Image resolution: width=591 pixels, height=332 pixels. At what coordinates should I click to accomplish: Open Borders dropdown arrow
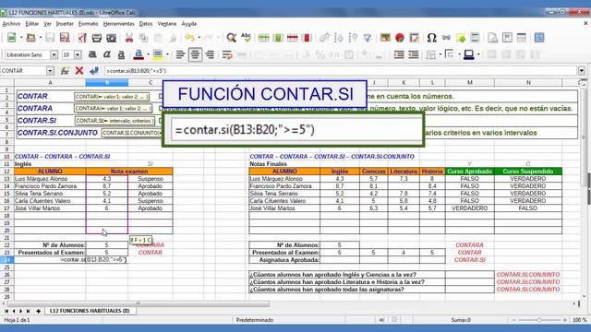point(440,55)
